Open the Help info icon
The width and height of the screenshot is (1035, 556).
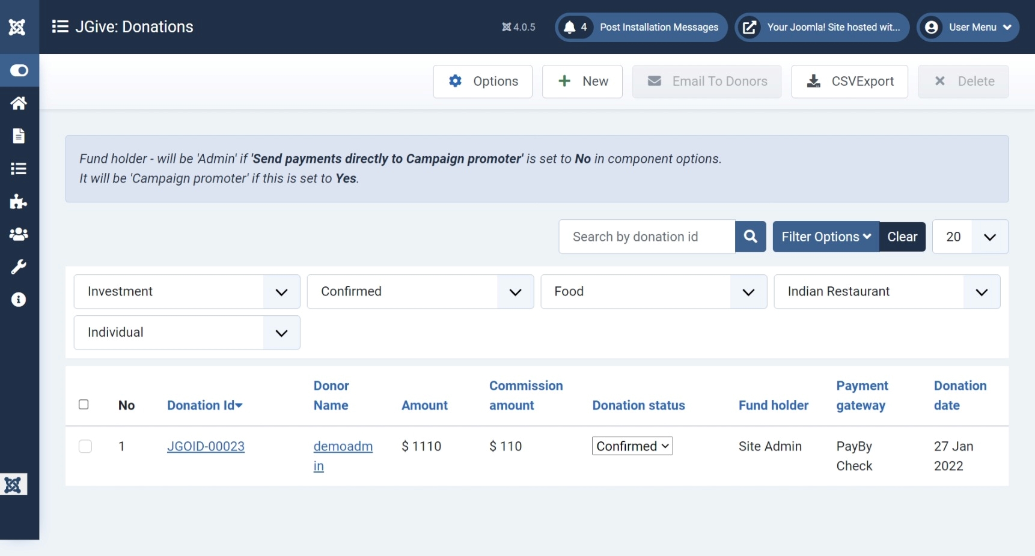coord(19,300)
